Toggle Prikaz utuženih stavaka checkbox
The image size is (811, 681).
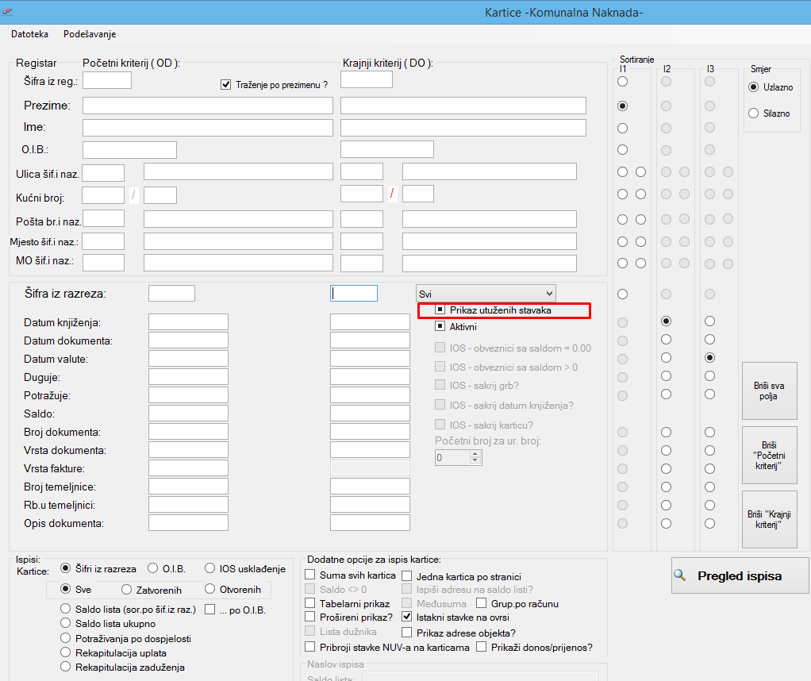click(x=440, y=310)
